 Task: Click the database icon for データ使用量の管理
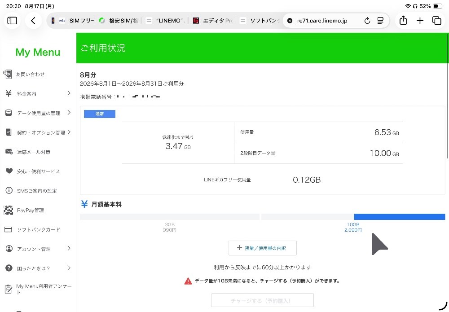pyautogui.click(x=9, y=113)
